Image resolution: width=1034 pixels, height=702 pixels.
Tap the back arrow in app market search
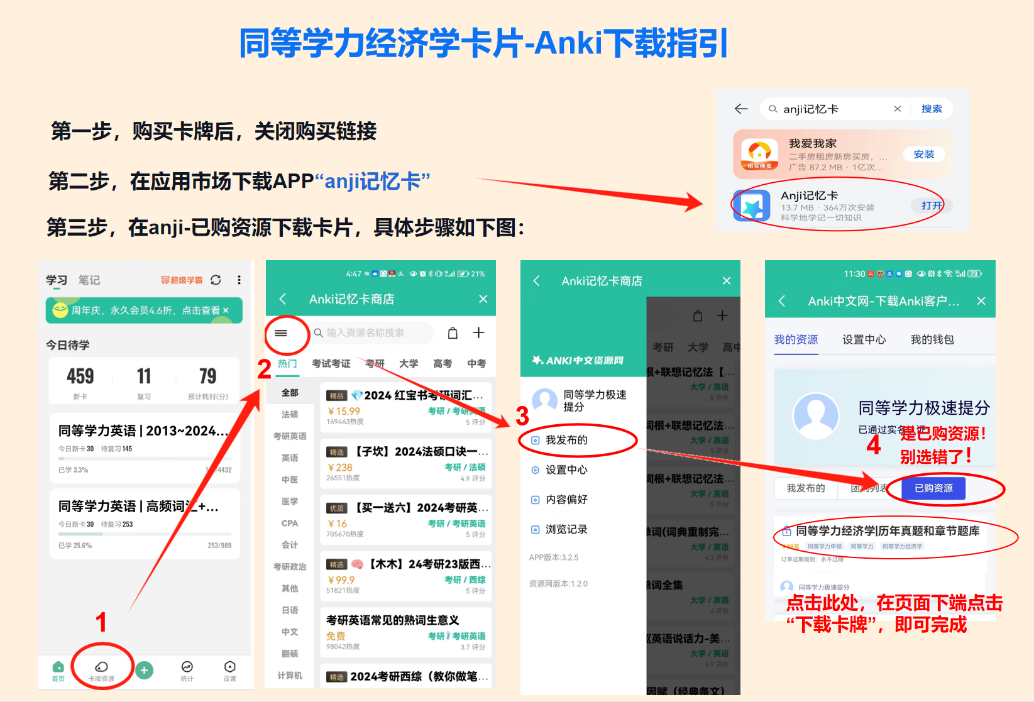(x=741, y=109)
